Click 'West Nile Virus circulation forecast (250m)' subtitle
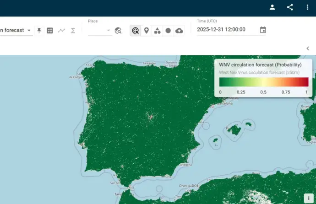 point(259,72)
